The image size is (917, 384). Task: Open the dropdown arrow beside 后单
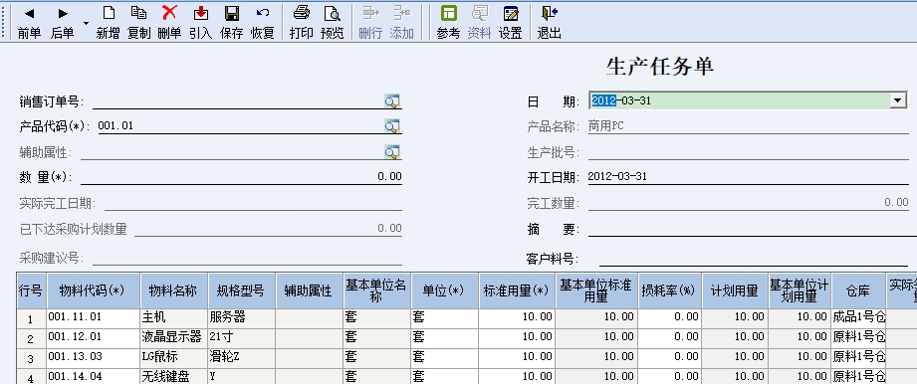(x=86, y=24)
